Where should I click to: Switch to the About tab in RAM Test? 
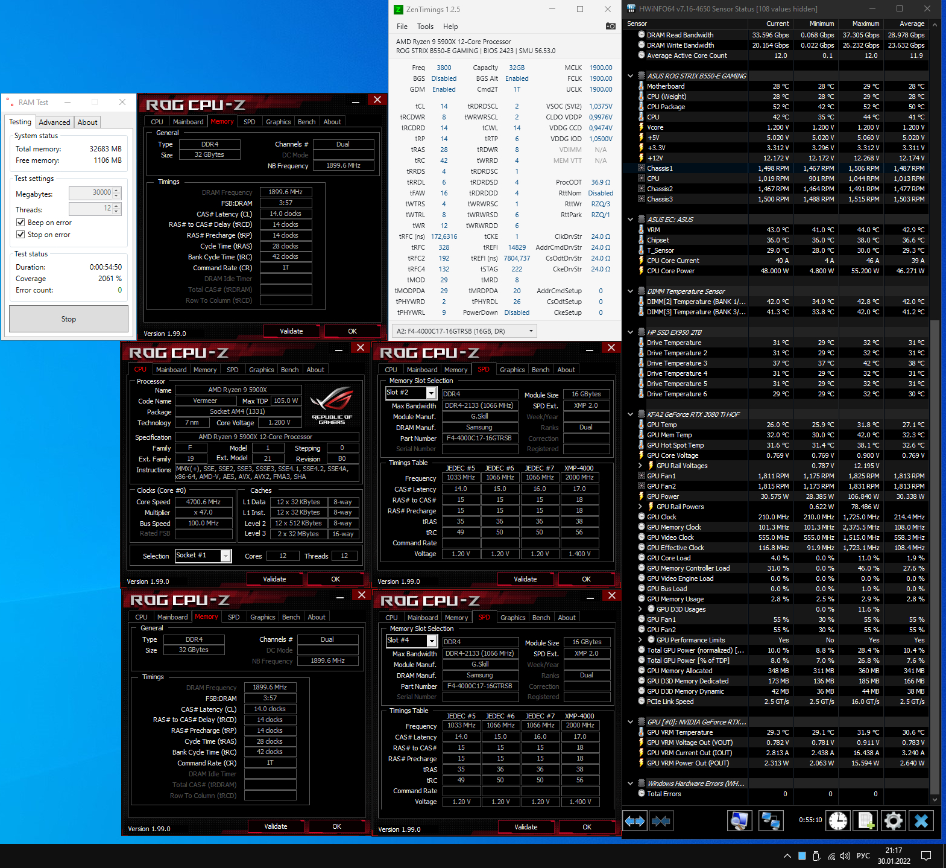click(87, 122)
